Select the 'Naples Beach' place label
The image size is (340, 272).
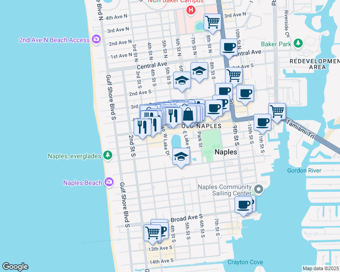click(x=82, y=183)
